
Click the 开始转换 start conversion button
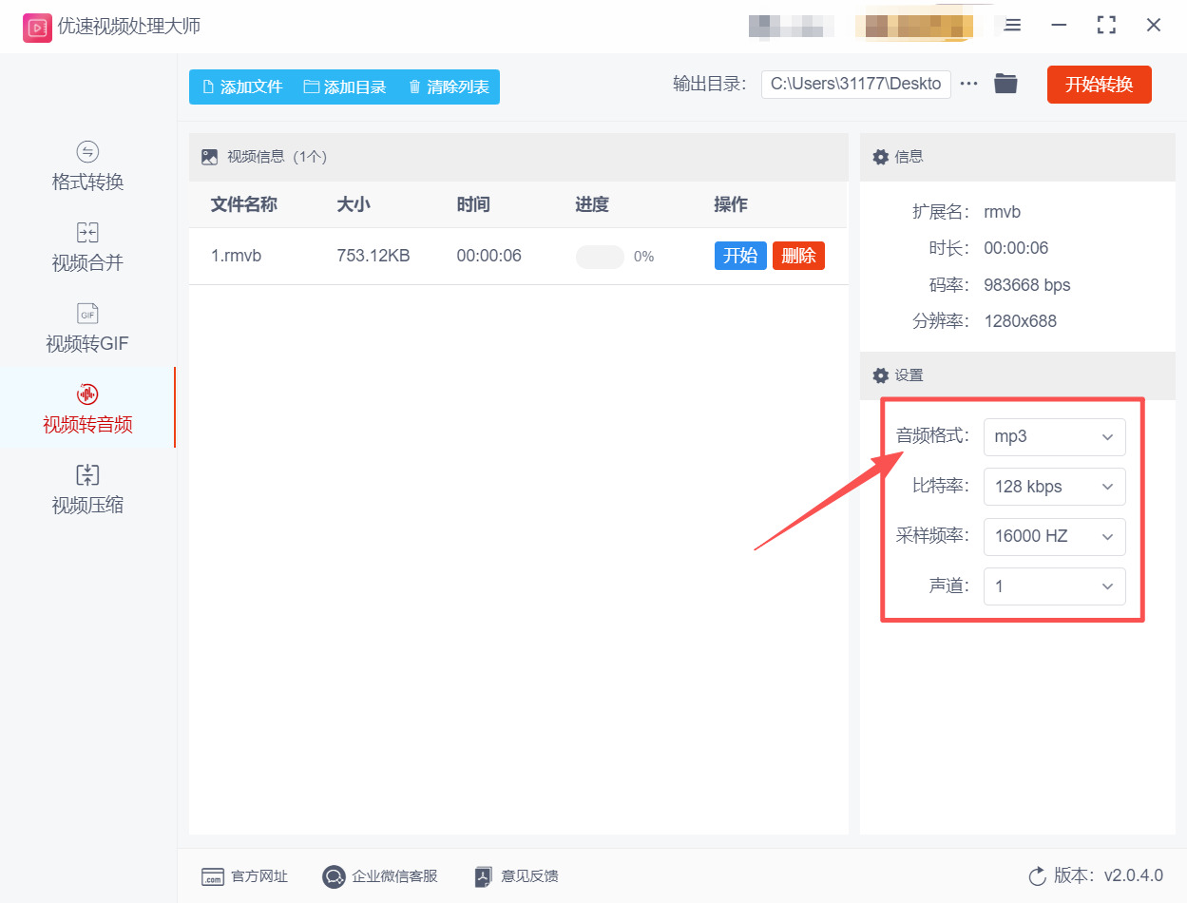1099,84
